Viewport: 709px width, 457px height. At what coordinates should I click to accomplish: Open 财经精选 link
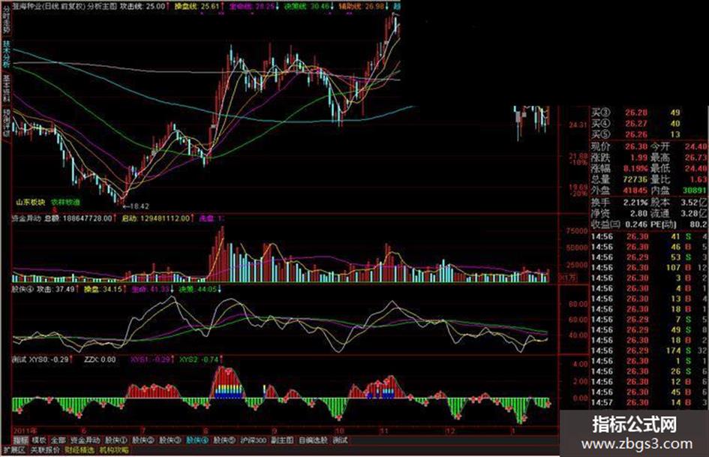(80, 450)
